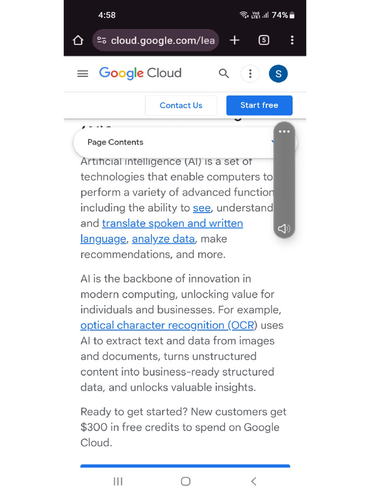Tap the floating panel speaker icon
This screenshot has height=494, width=370.
[284, 228]
